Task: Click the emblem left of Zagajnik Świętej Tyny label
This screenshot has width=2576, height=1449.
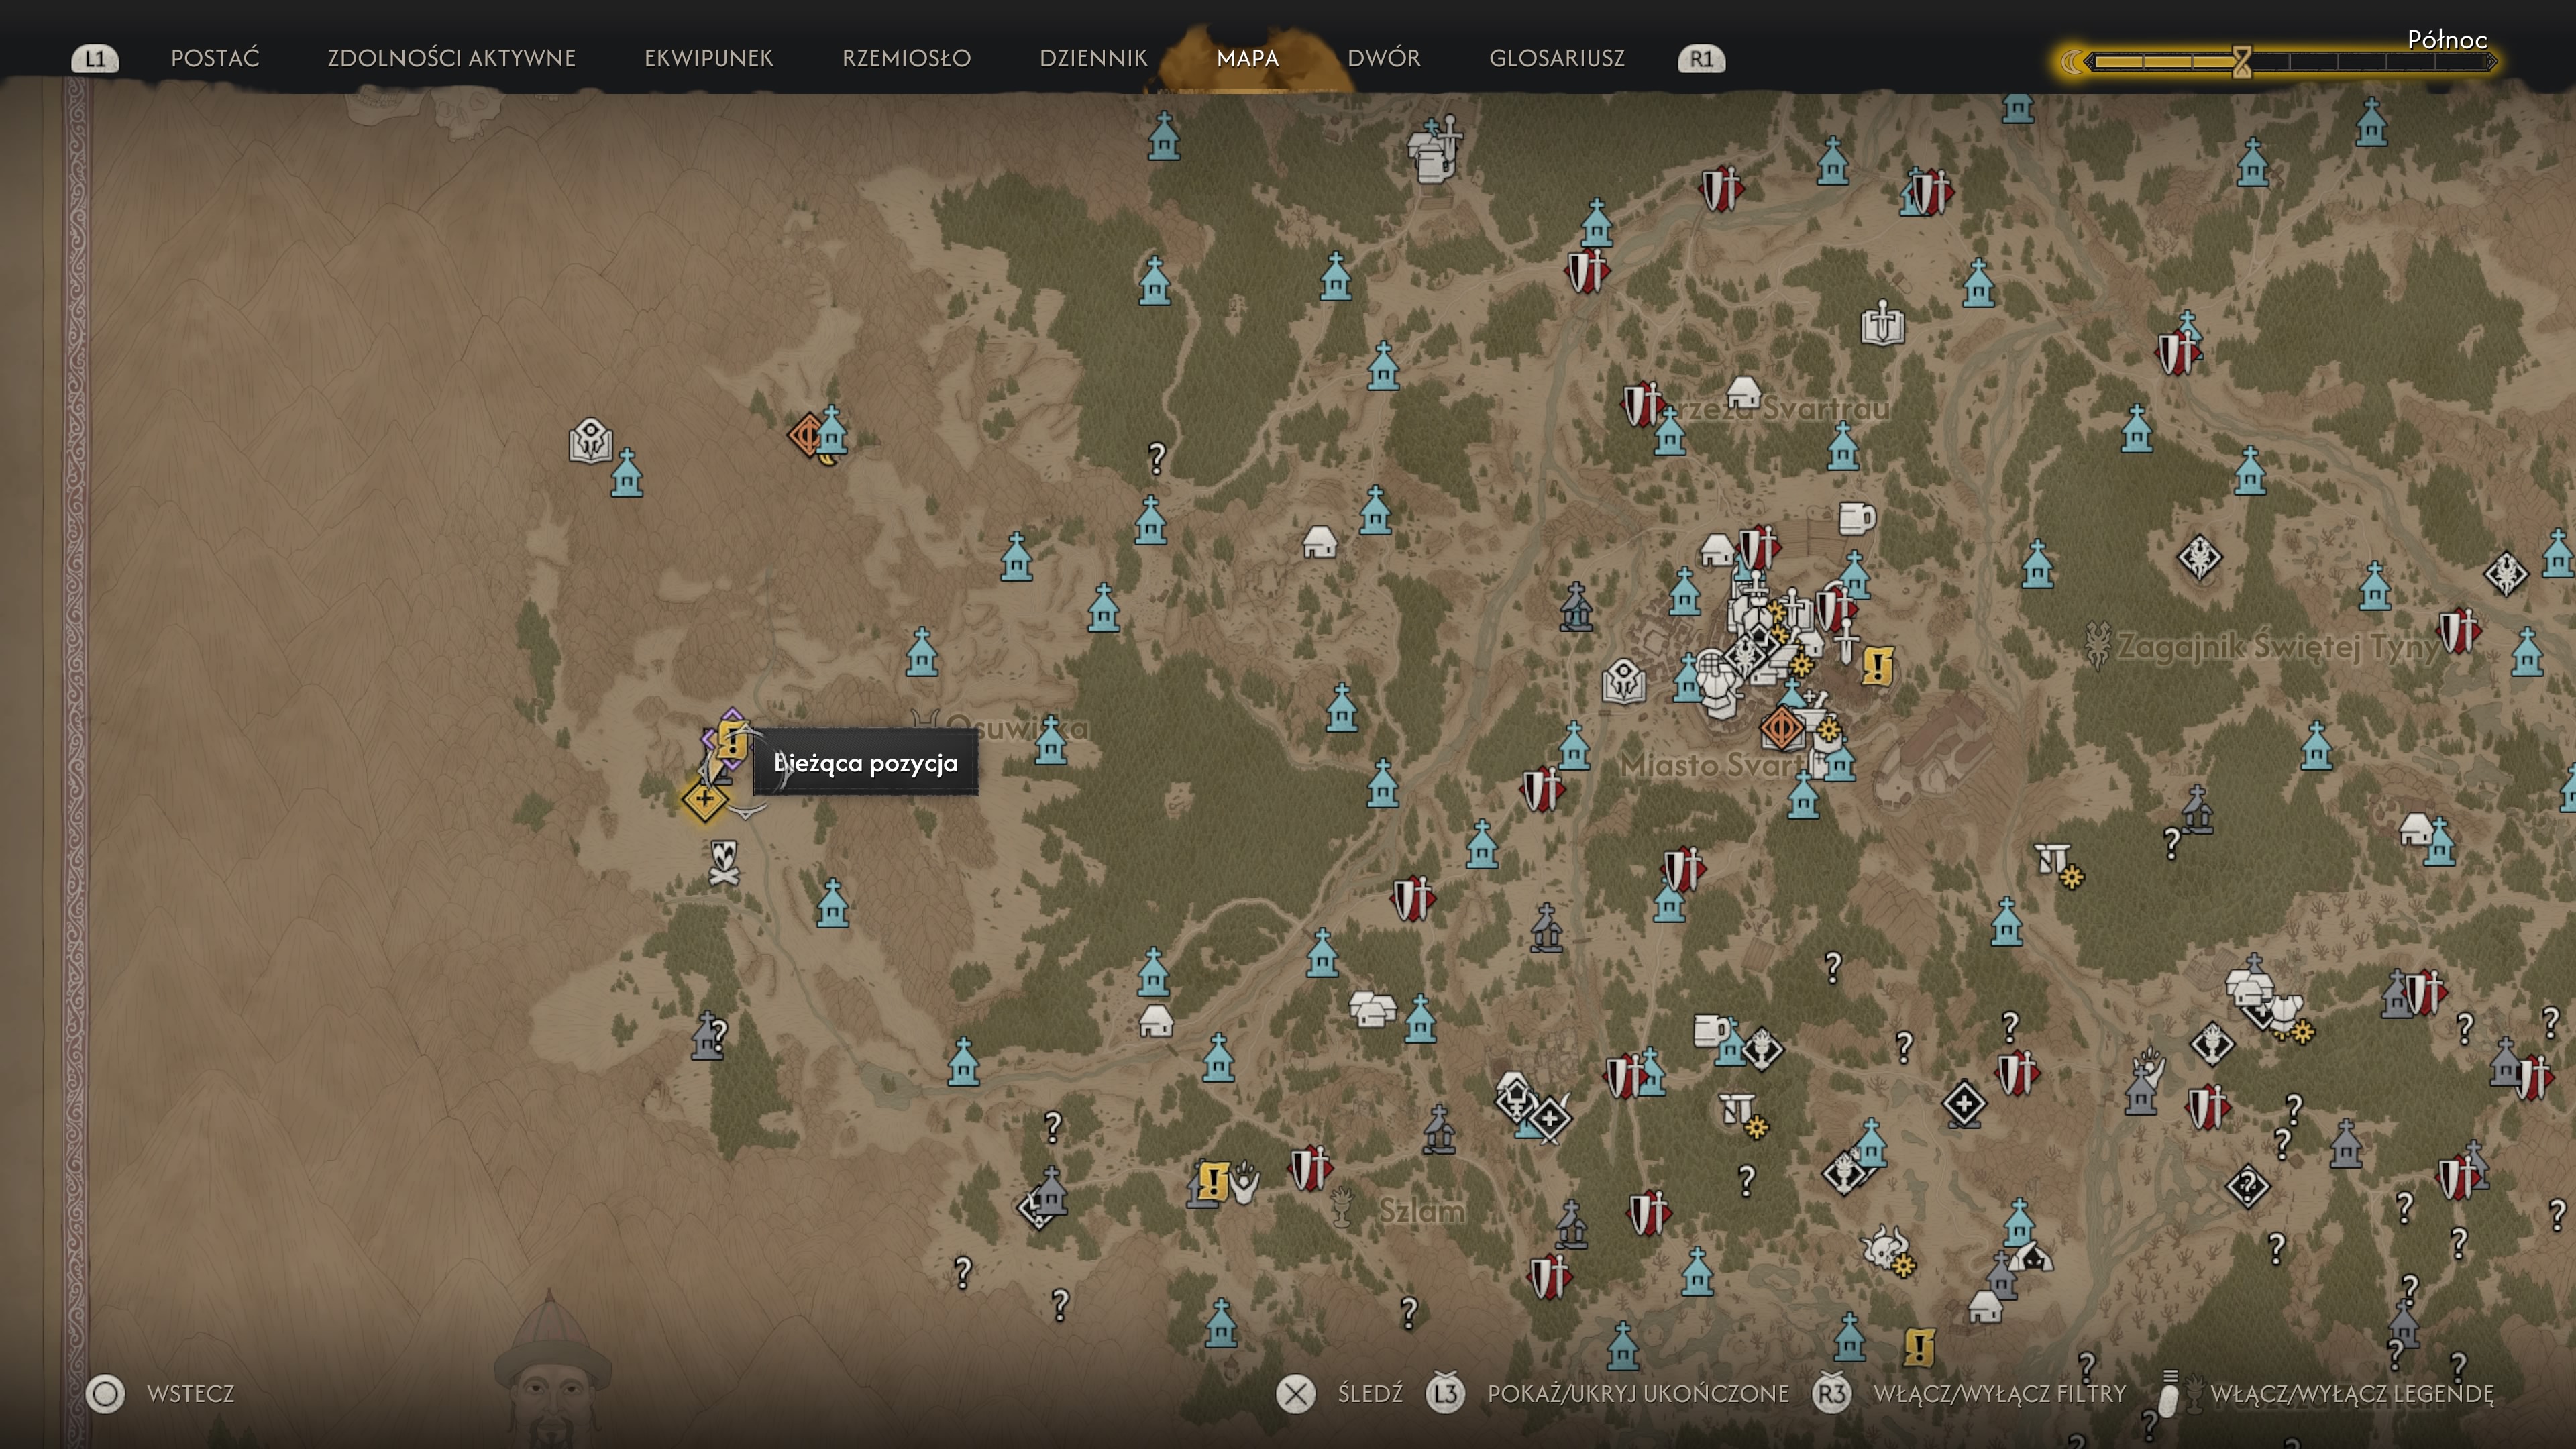Action: (x=2097, y=646)
